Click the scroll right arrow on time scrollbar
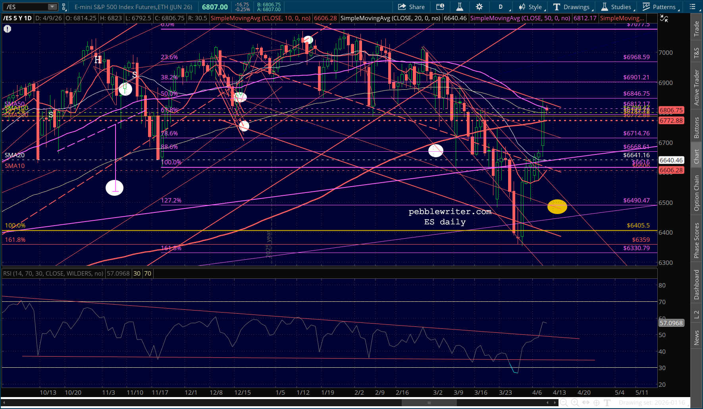This screenshot has height=409, width=703. 555,403
